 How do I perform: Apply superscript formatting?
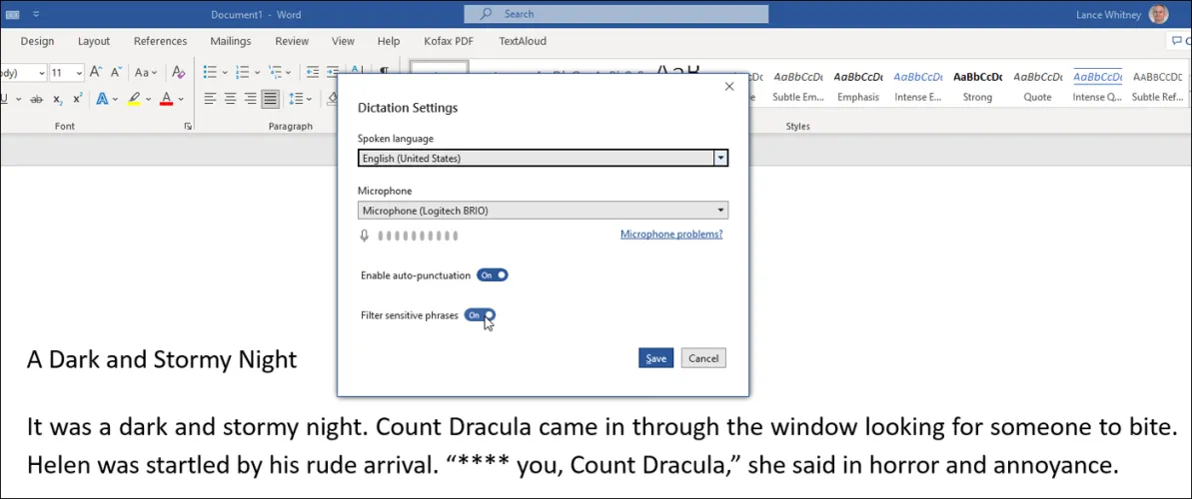click(78, 99)
